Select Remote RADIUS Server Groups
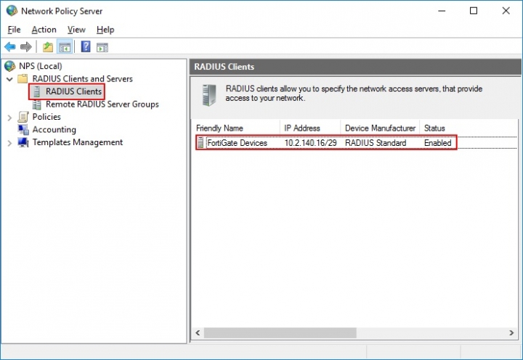The width and height of the screenshot is (523, 360). (102, 104)
